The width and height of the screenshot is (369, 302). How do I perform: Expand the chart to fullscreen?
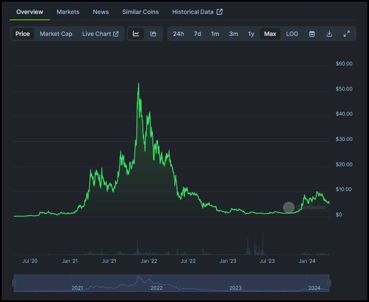click(x=346, y=34)
